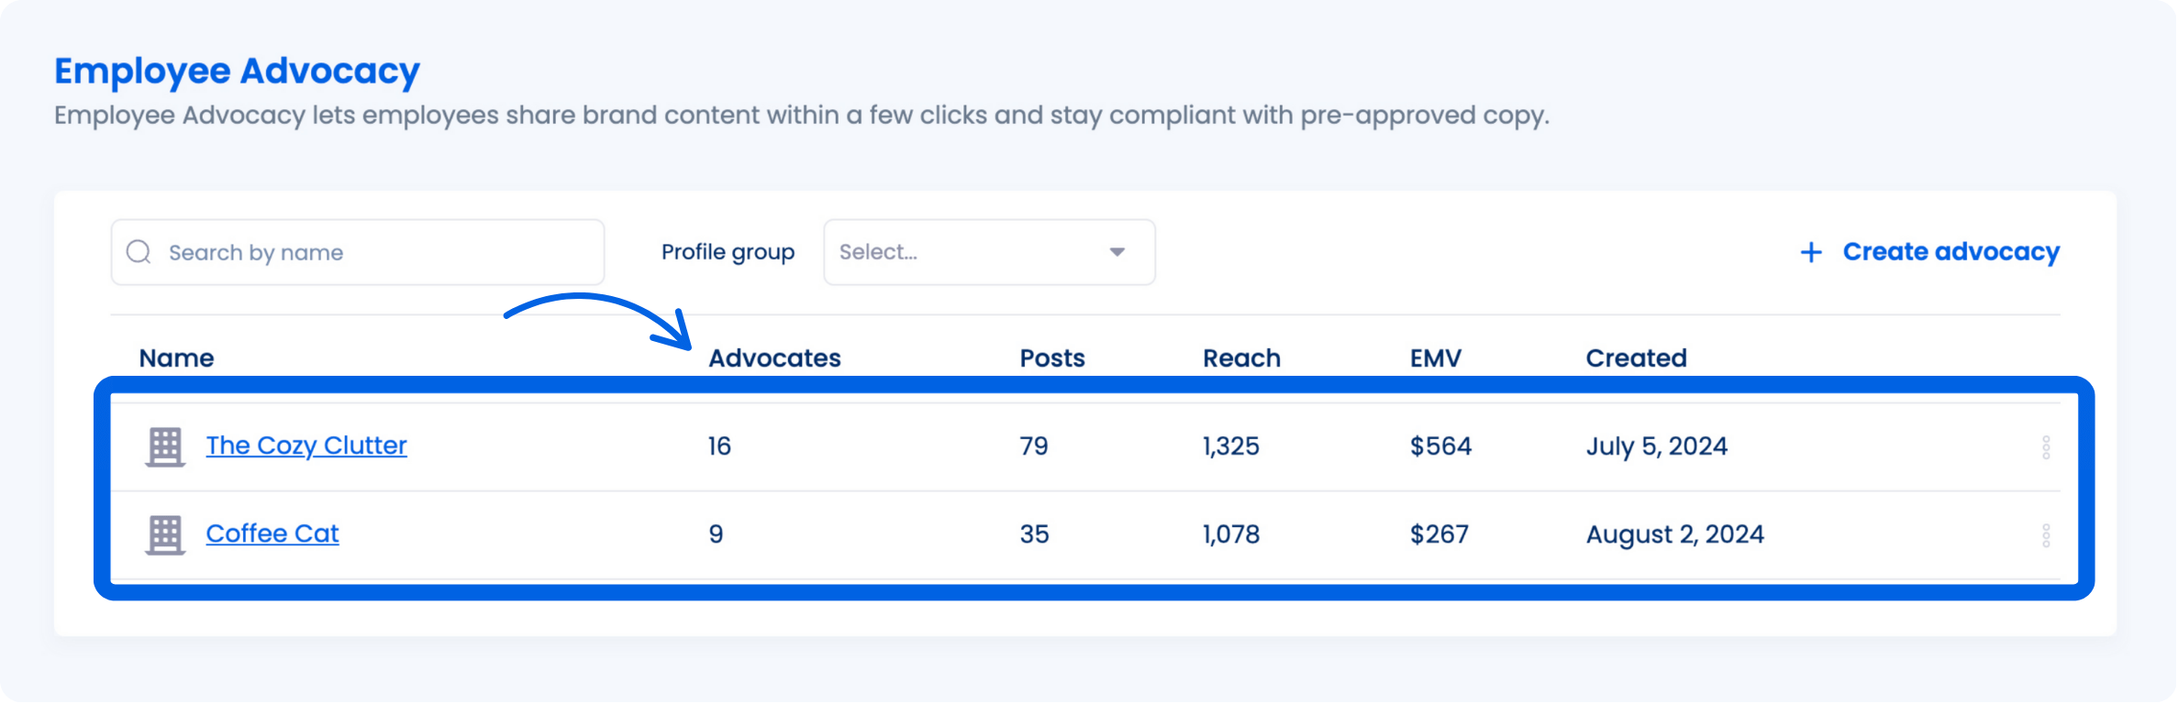Open row options menu for Coffee Cat
The height and width of the screenshot is (704, 2178).
click(2045, 534)
